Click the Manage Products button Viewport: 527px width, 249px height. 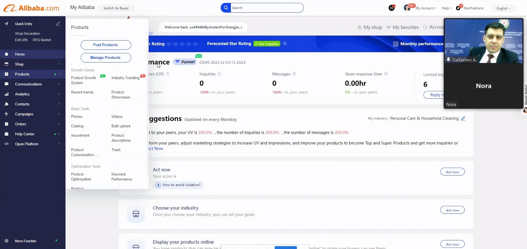click(x=106, y=58)
